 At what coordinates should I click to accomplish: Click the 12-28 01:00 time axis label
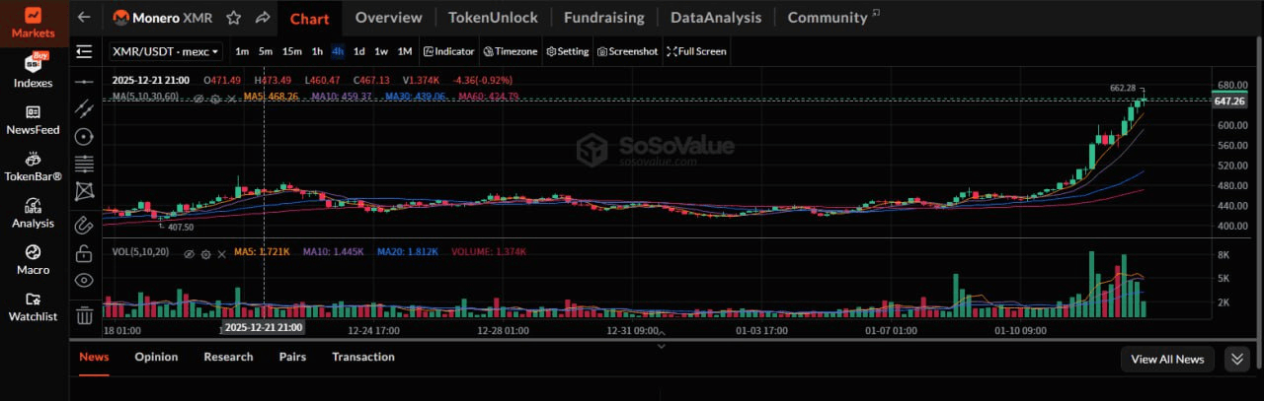coord(502,331)
